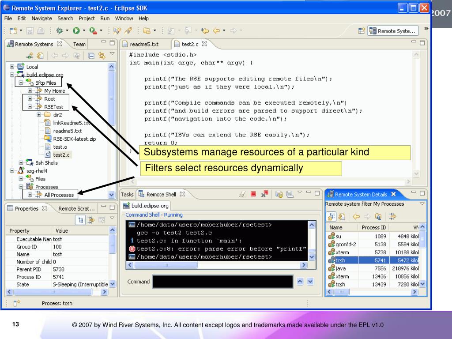Maximize the Remote Shell view pane
Viewport: 452px width, 339px height.
click(x=317, y=193)
